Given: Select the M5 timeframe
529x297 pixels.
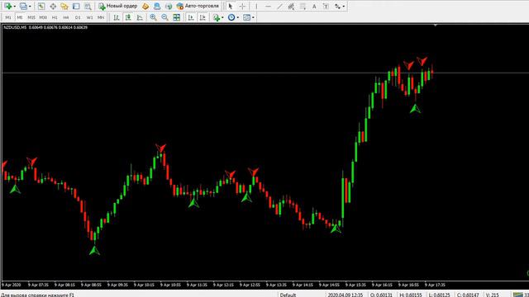Looking at the screenshot, I should [20, 17].
